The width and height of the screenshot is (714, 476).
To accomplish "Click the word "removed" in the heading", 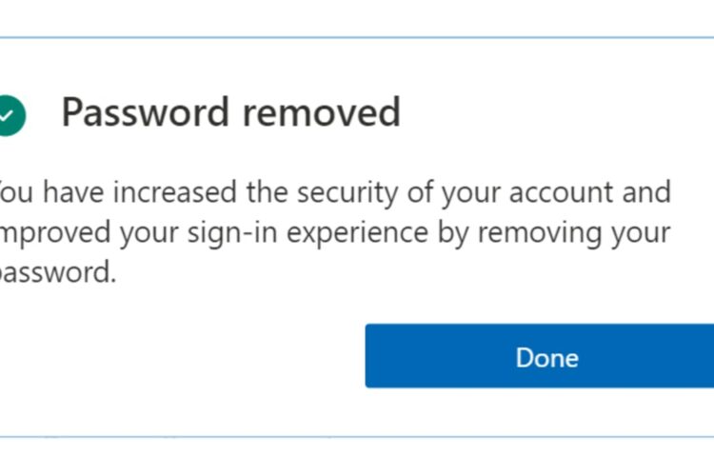I will pos(322,112).
